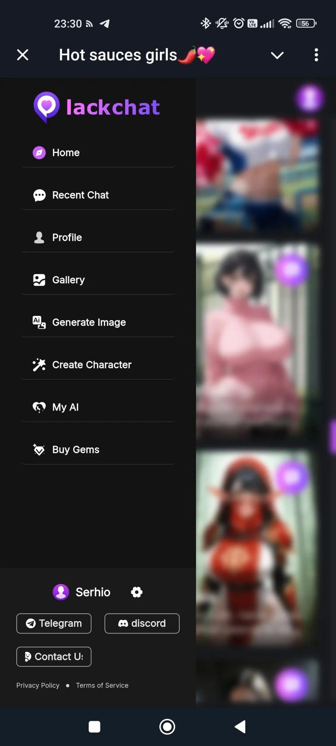The height and width of the screenshot is (746, 336).
Task: Open the Home compass icon
Action: 39,153
